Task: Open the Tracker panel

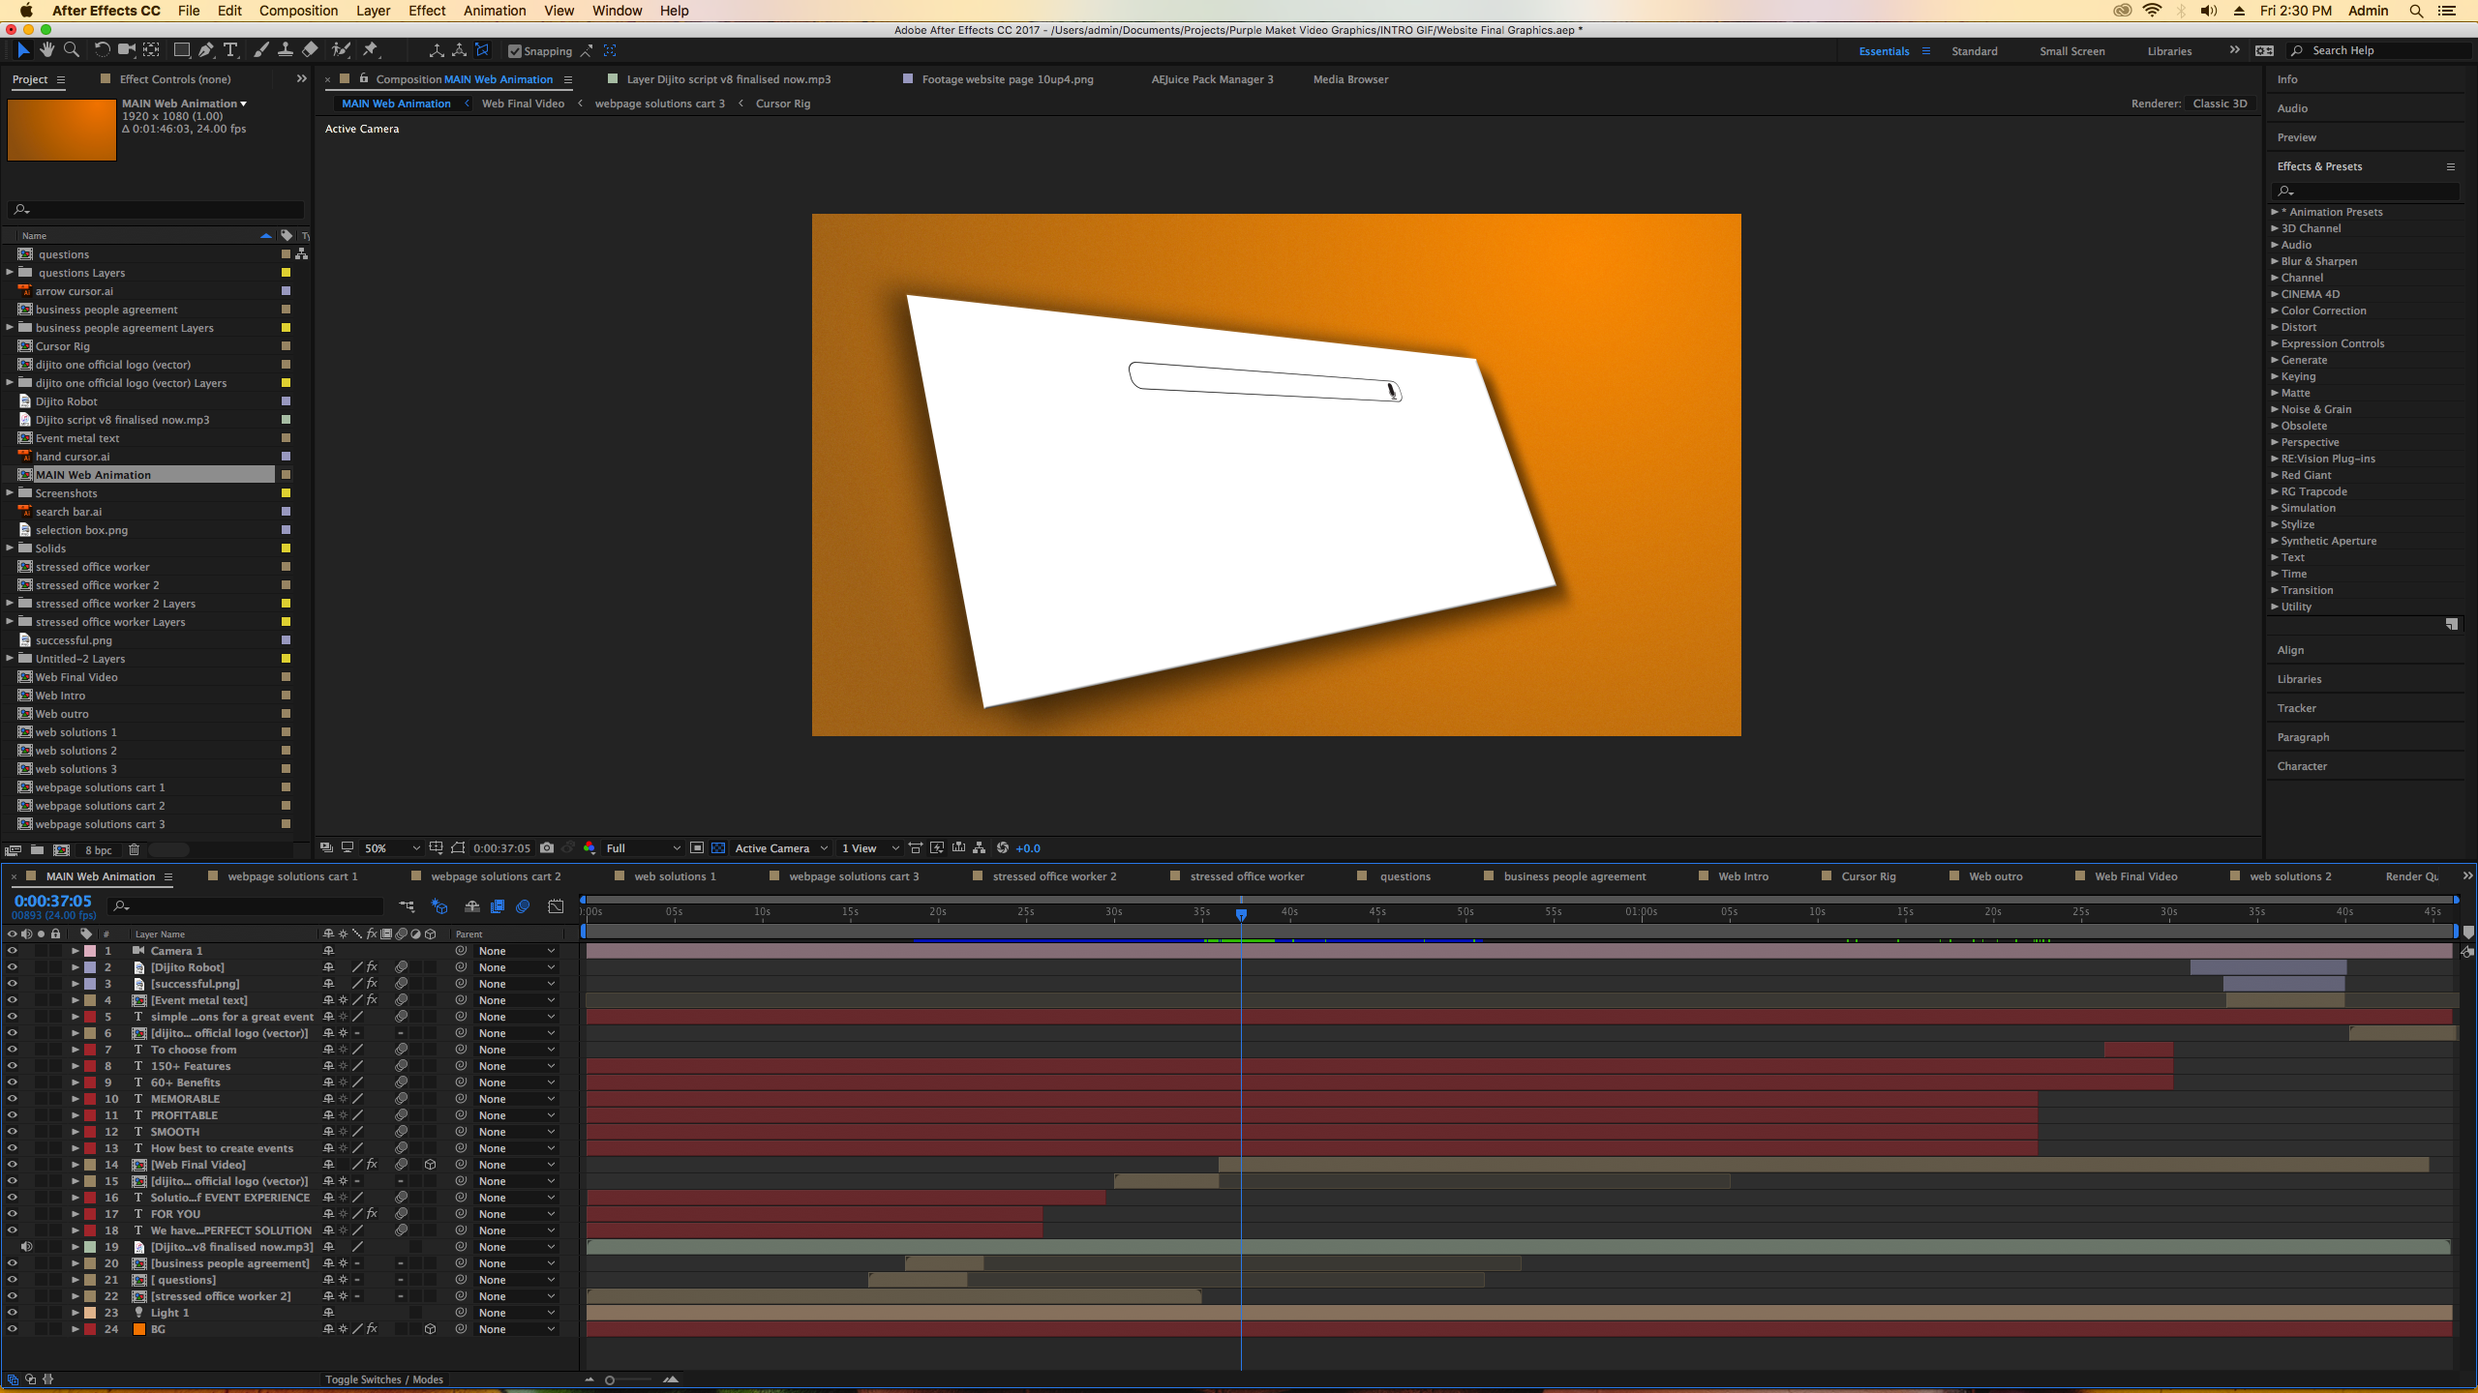Action: click(x=2297, y=707)
